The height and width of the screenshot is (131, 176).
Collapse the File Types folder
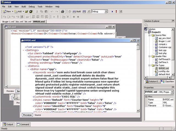[150, 65]
